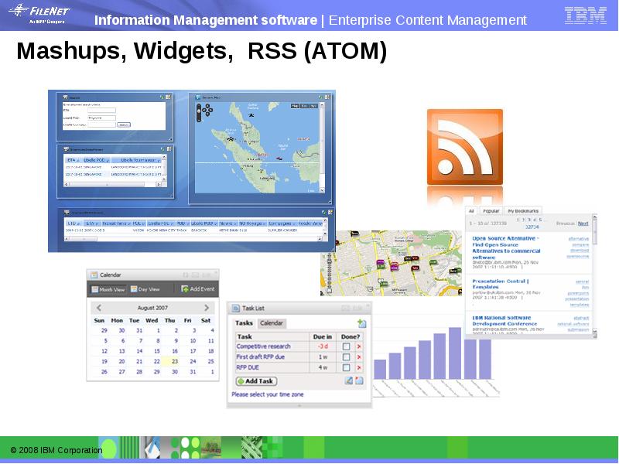Open the Popular tab in bookmarks widget

coord(491,210)
